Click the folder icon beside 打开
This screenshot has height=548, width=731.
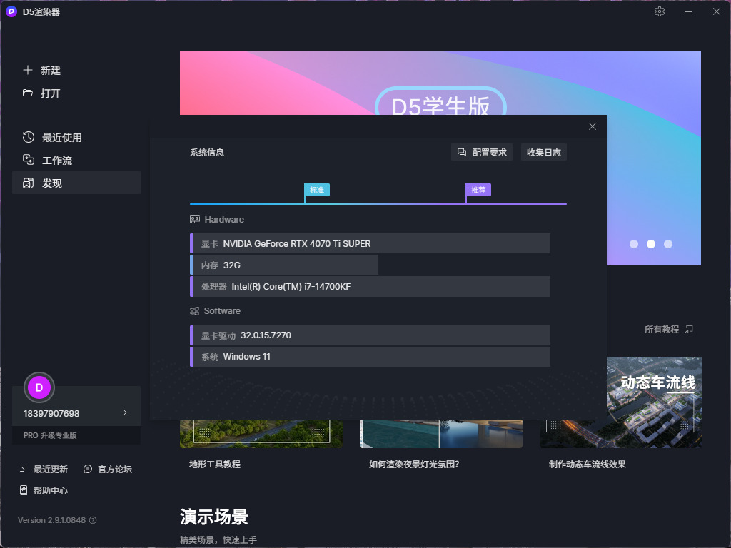(x=28, y=93)
